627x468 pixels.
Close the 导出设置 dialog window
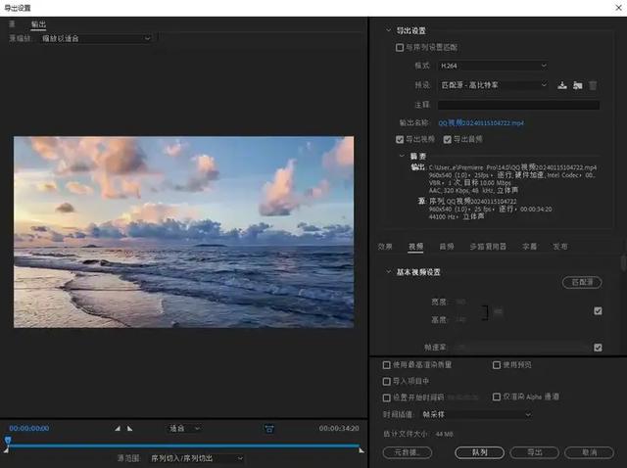pyautogui.click(x=618, y=8)
